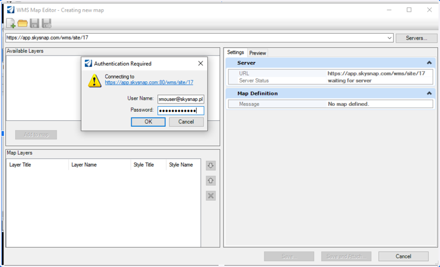Screen dimensions: 440x267
Task: Focus the User Name input field
Action: pyautogui.click(x=181, y=99)
